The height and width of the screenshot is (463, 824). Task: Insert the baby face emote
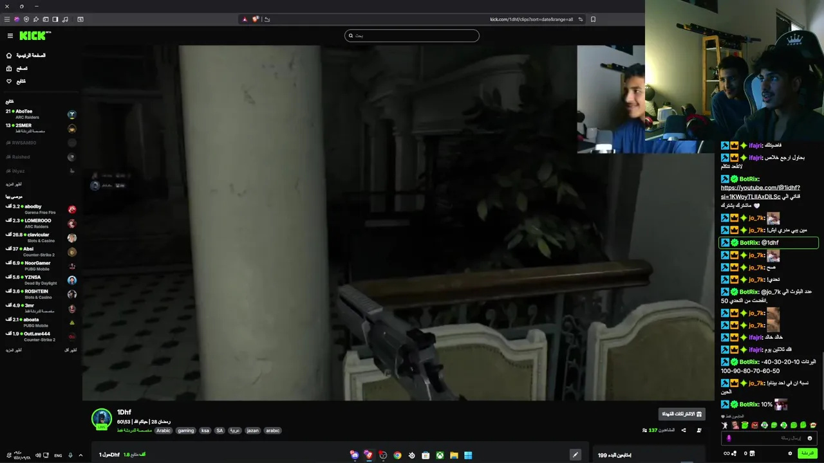[735, 425]
